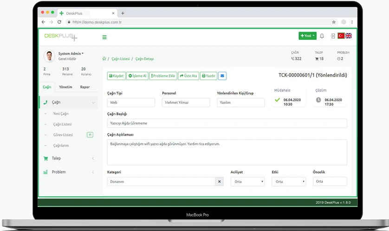Click the Çağrı Başlığı input field

(227, 123)
